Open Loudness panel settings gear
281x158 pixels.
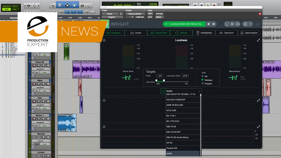pos(104,40)
